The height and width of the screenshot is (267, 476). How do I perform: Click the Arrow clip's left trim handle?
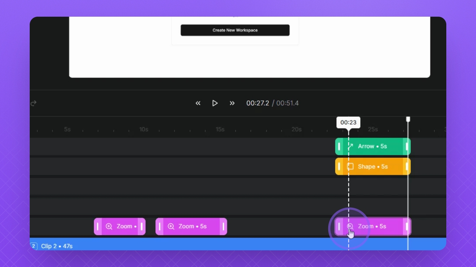[339, 146]
